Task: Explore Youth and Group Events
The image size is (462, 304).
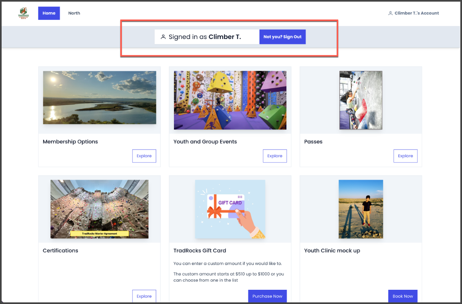Action: pos(275,156)
